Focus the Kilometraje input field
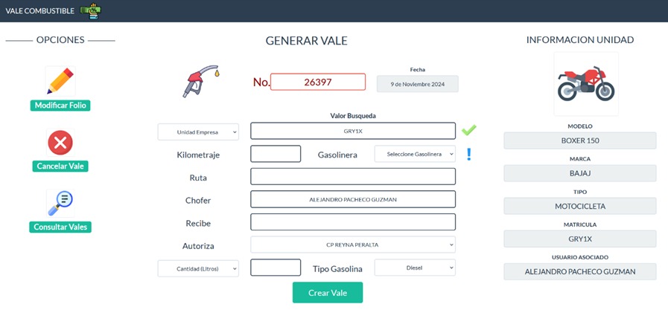 pos(276,154)
